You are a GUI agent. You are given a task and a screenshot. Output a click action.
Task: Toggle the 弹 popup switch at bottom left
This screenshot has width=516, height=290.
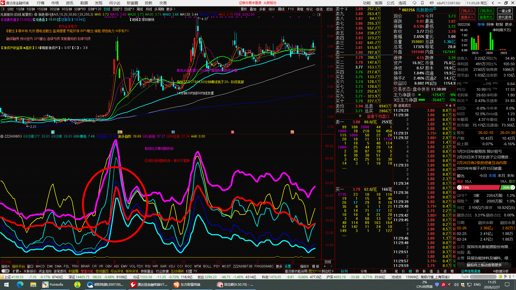tap(5, 271)
